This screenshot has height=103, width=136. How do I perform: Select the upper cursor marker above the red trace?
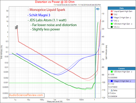click(x=17, y=27)
